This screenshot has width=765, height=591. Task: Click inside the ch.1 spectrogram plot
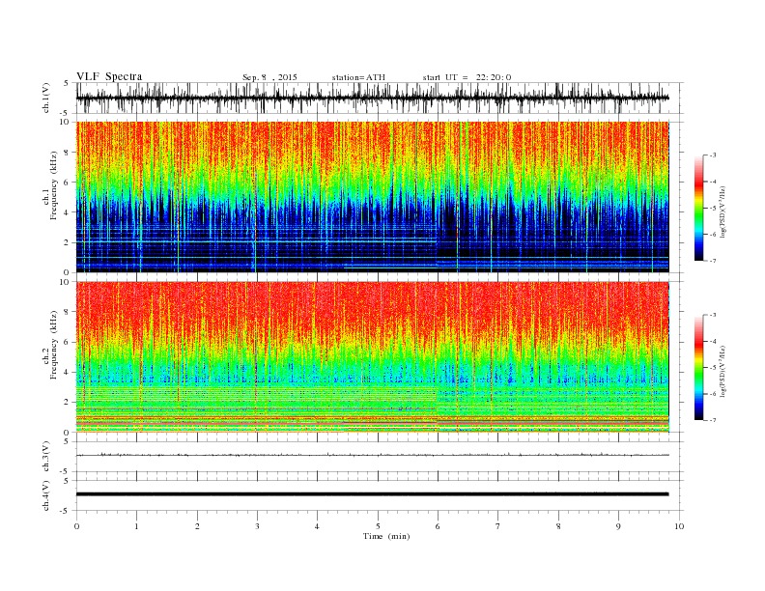(373, 197)
